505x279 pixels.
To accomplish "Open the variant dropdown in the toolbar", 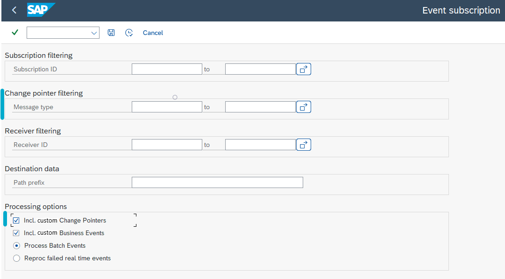I will coord(94,33).
